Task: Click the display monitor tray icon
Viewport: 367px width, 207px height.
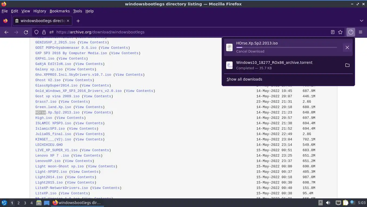Action: pyautogui.click(x=338, y=203)
